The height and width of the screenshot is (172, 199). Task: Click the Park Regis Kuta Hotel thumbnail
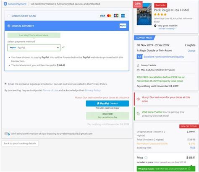(x=144, y=14)
